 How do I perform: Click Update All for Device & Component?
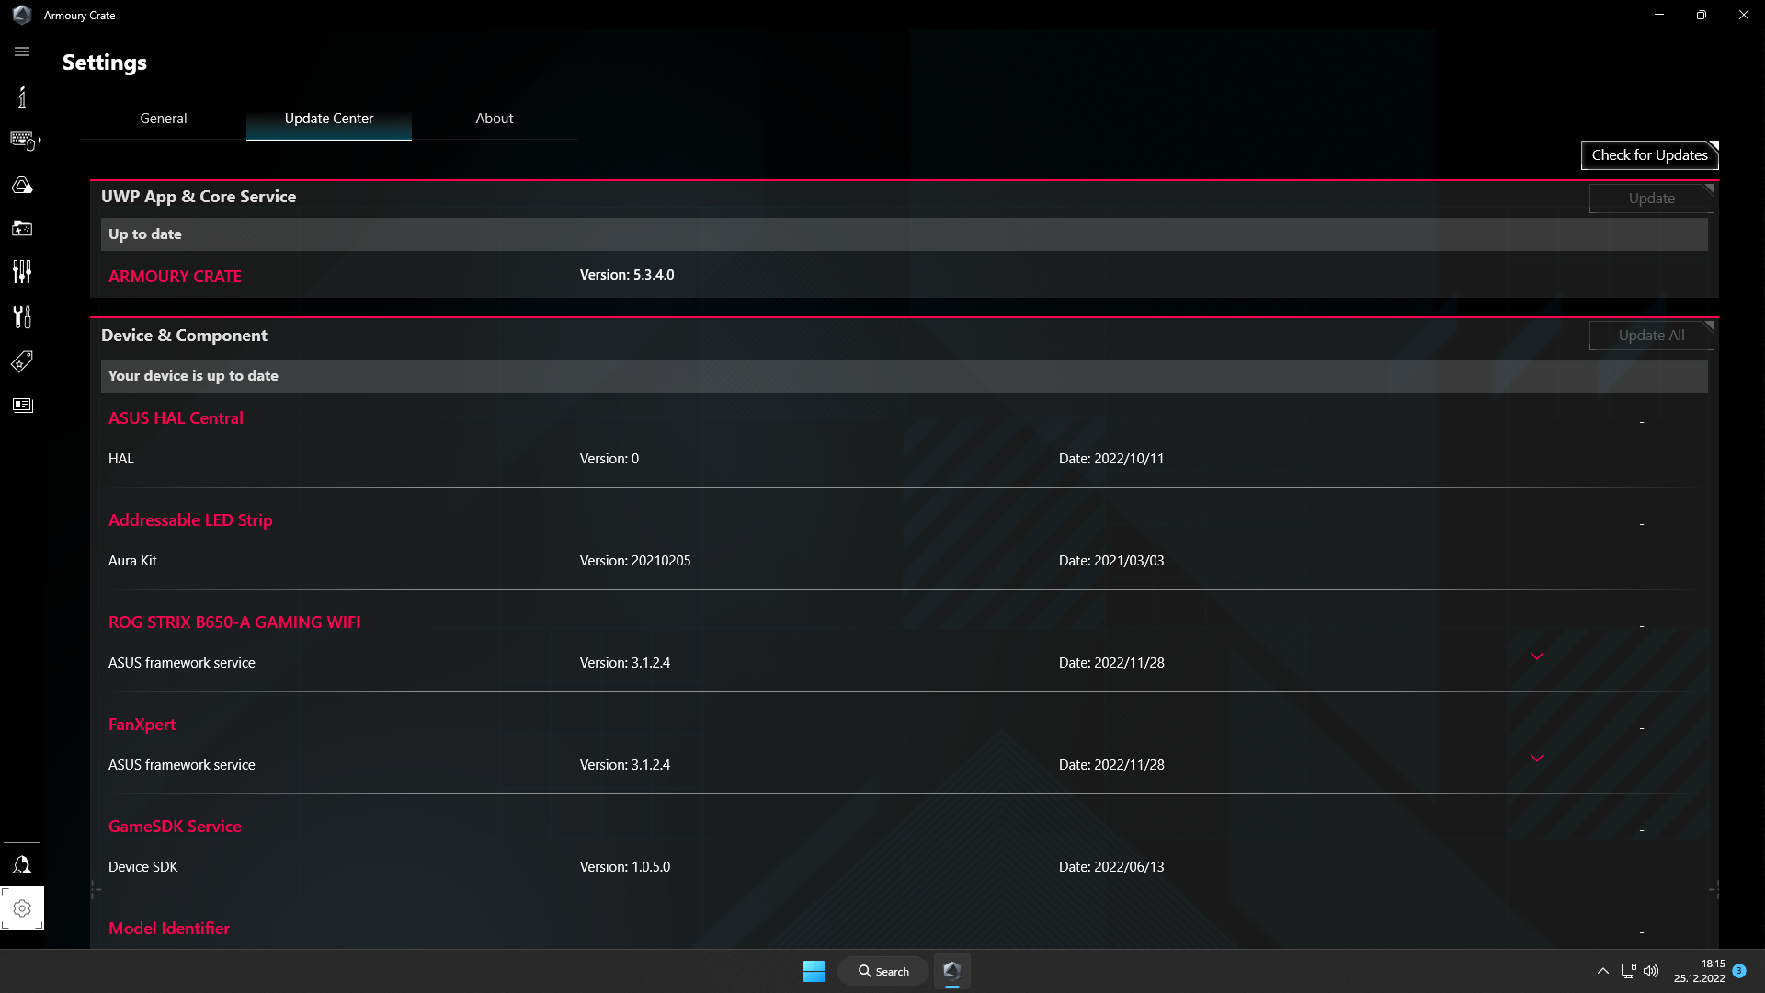coord(1650,335)
